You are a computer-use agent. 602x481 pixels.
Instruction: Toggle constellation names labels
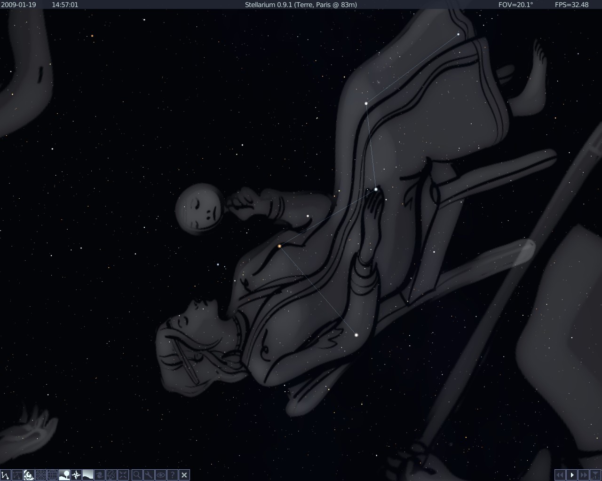(17, 475)
